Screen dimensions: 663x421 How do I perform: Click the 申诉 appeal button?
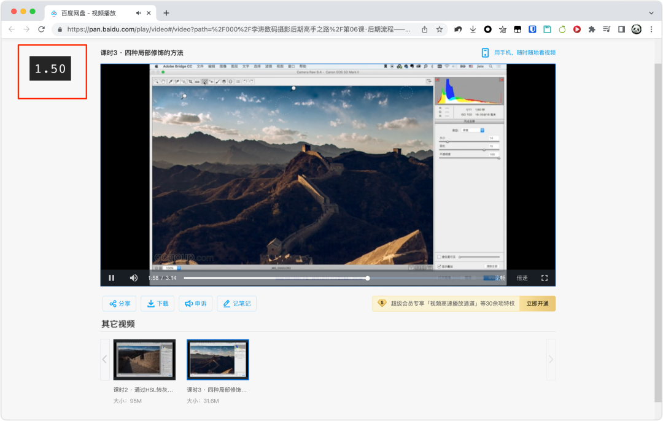pos(195,304)
